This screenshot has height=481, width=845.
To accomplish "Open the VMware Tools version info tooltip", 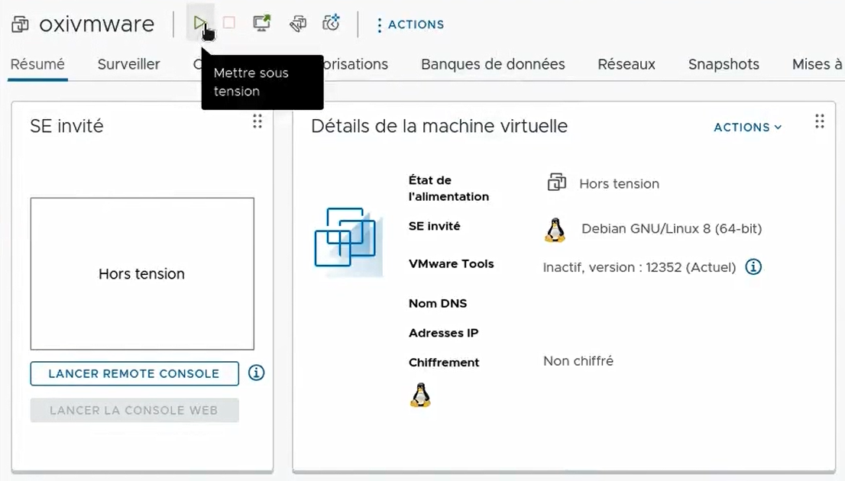I will point(753,267).
